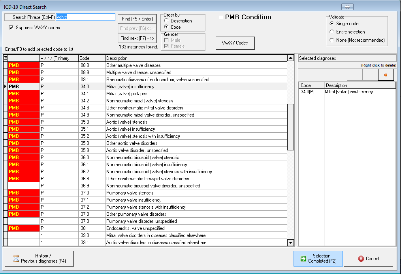Click the double-arrow resize button in title bar
Screen dimensions: 401x274
tap(348, 7)
